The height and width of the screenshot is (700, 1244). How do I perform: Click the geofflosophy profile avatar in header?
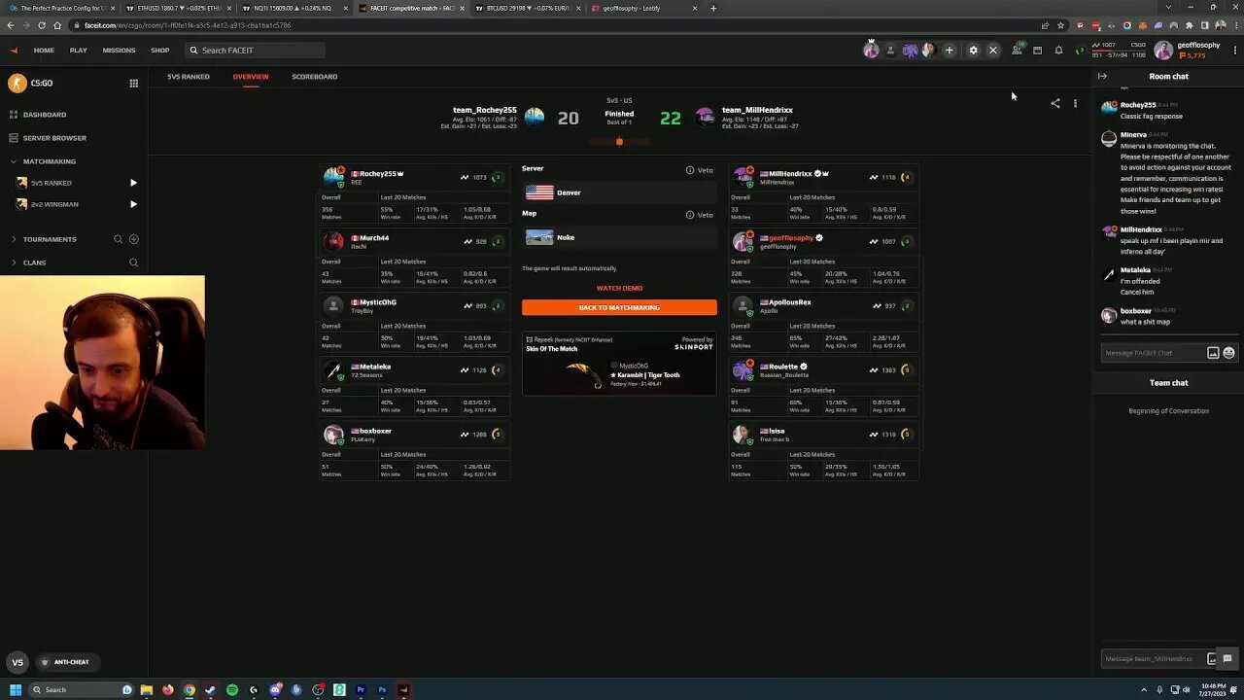coord(1163,51)
